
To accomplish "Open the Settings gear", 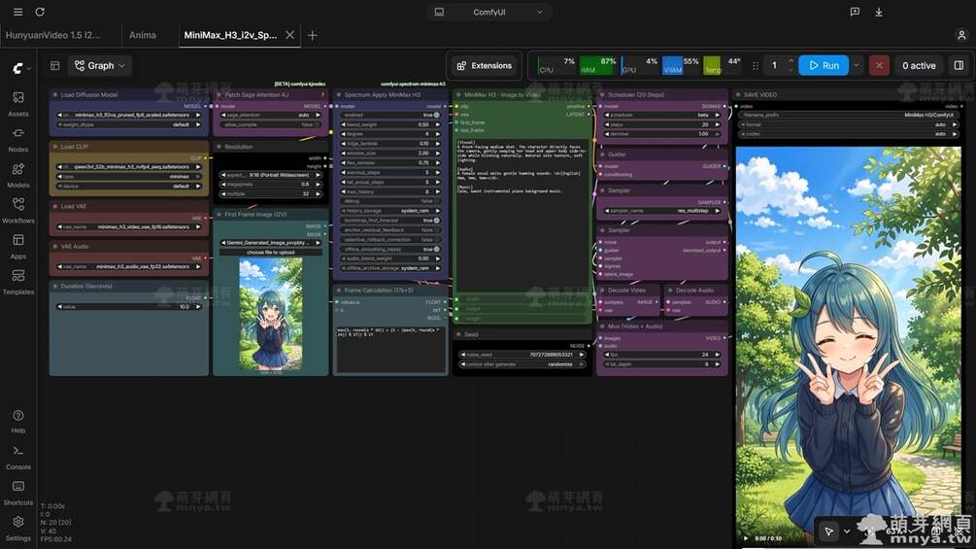I will tap(18, 528).
